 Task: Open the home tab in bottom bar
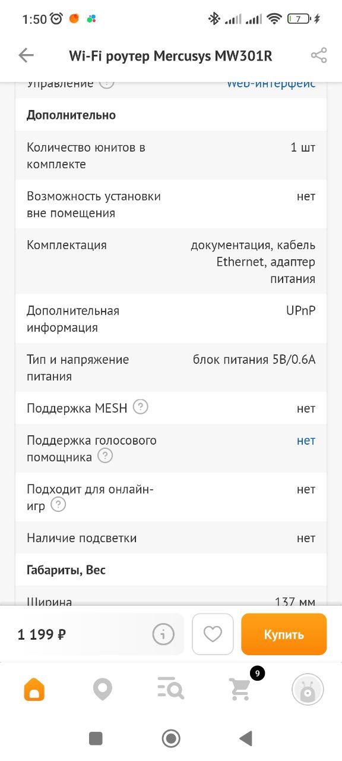[x=34, y=690]
